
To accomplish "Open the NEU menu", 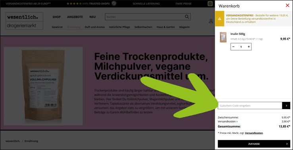I will click(93, 17).
